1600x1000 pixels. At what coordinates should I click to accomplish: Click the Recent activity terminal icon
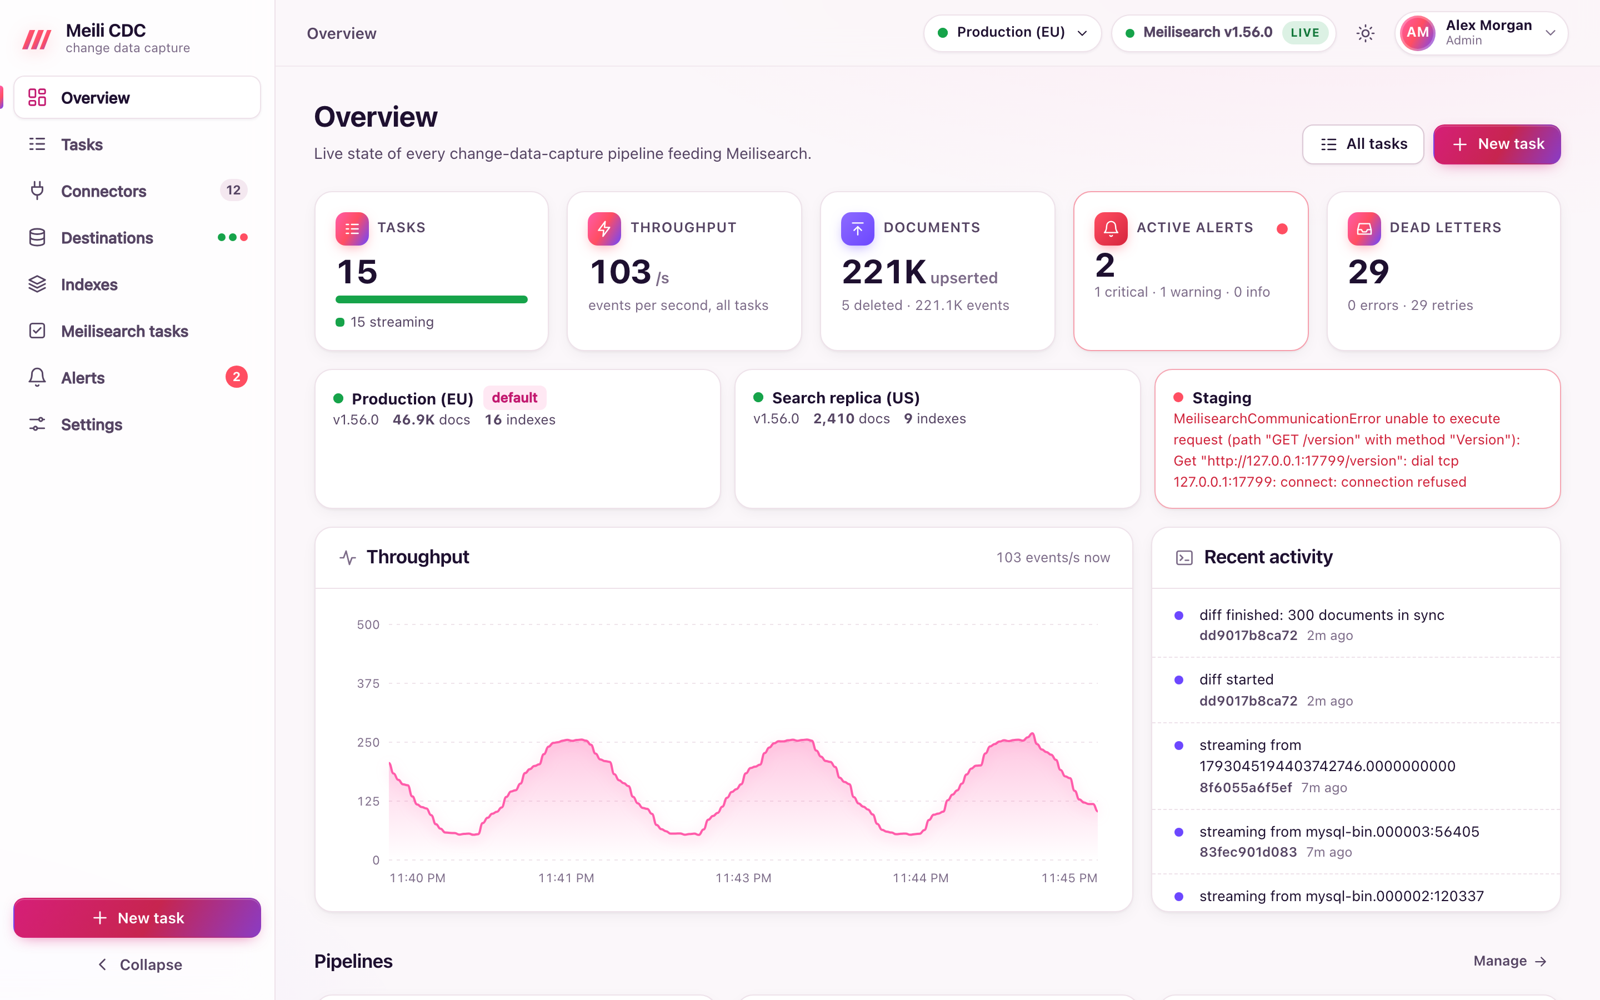(x=1184, y=558)
